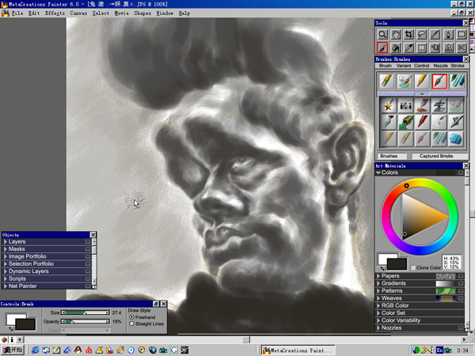Open the Effects menu
The height and width of the screenshot is (356, 475).
click(55, 13)
